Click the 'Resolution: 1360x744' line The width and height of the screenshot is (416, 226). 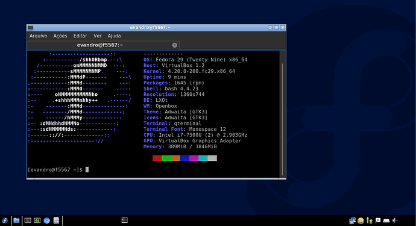pos(174,95)
